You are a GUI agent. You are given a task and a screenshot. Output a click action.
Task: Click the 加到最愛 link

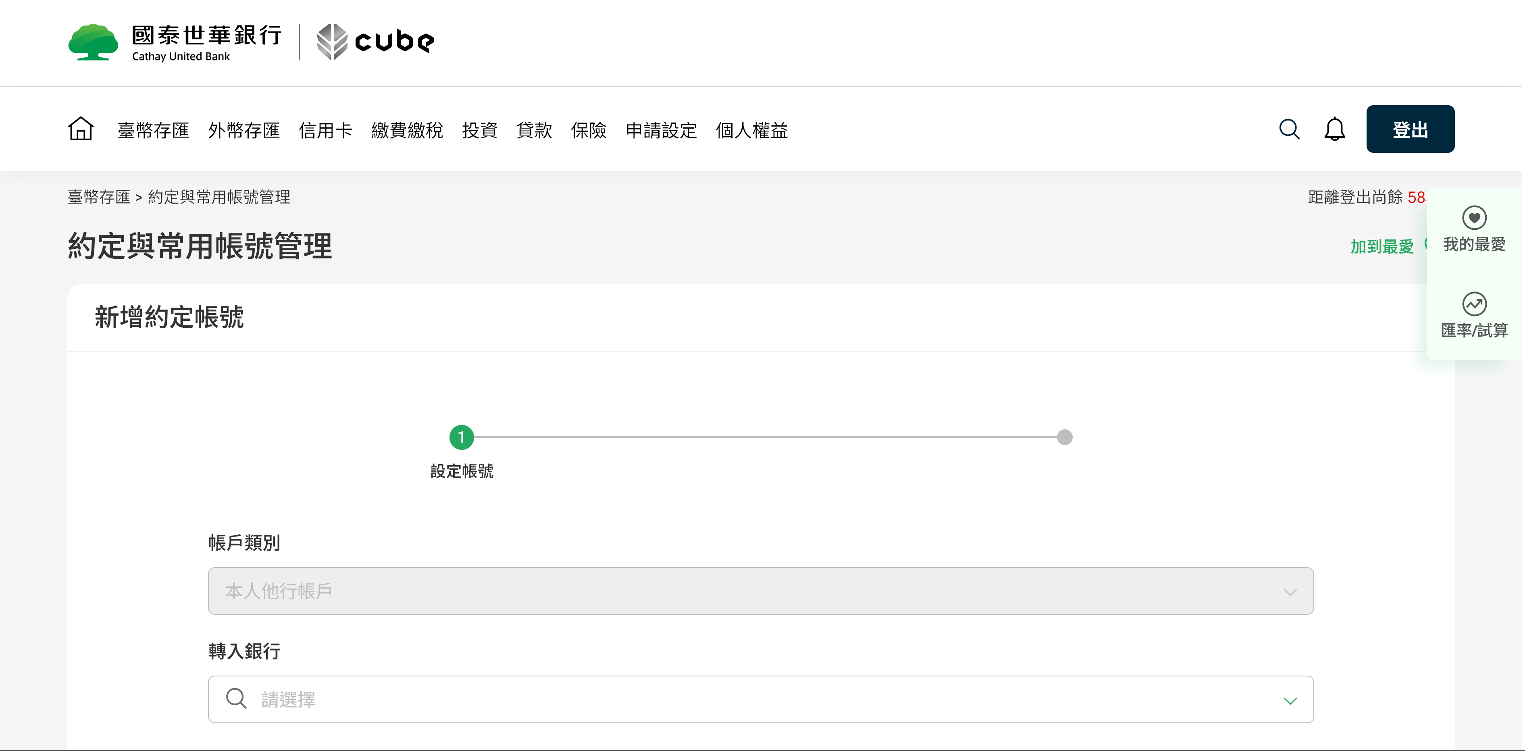point(1381,246)
